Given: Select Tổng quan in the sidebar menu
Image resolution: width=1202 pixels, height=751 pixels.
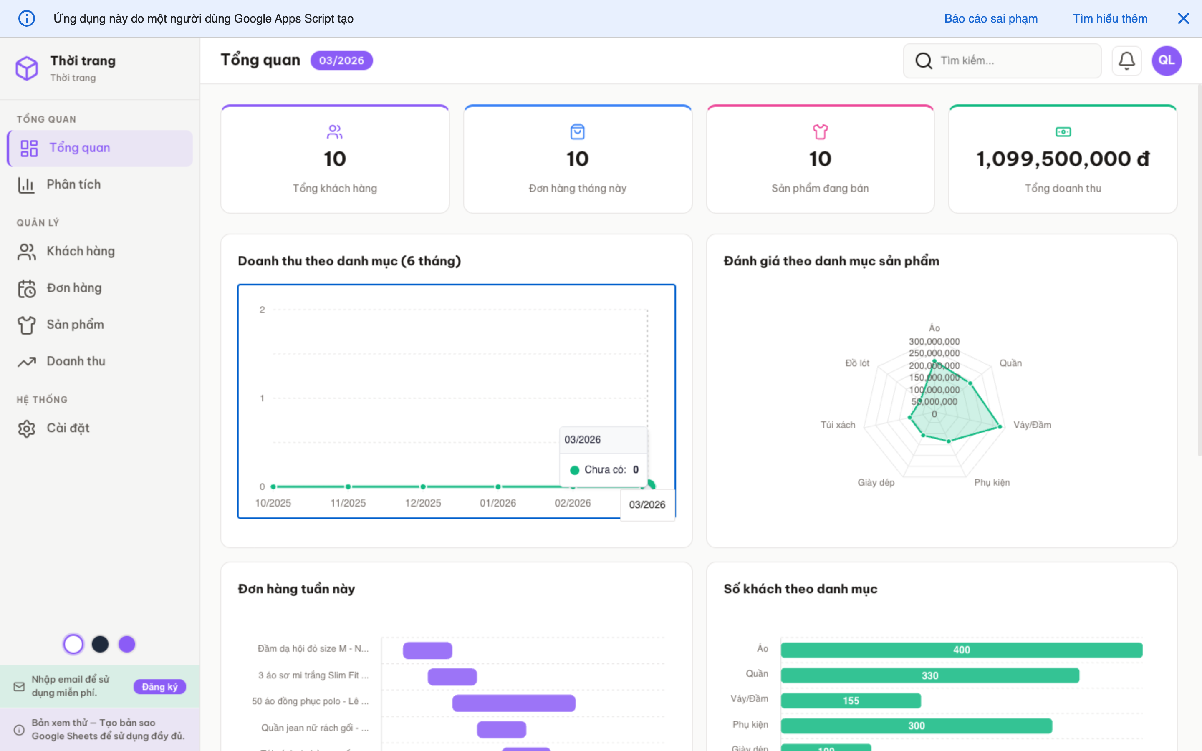Looking at the screenshot, I should [x=79, y=148].
